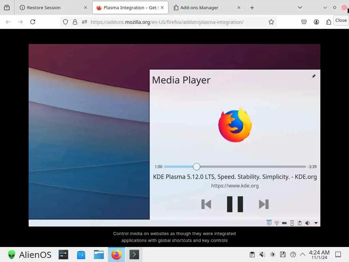
Task: Open the muted volume tray icon
Action: tap(262, 254)
